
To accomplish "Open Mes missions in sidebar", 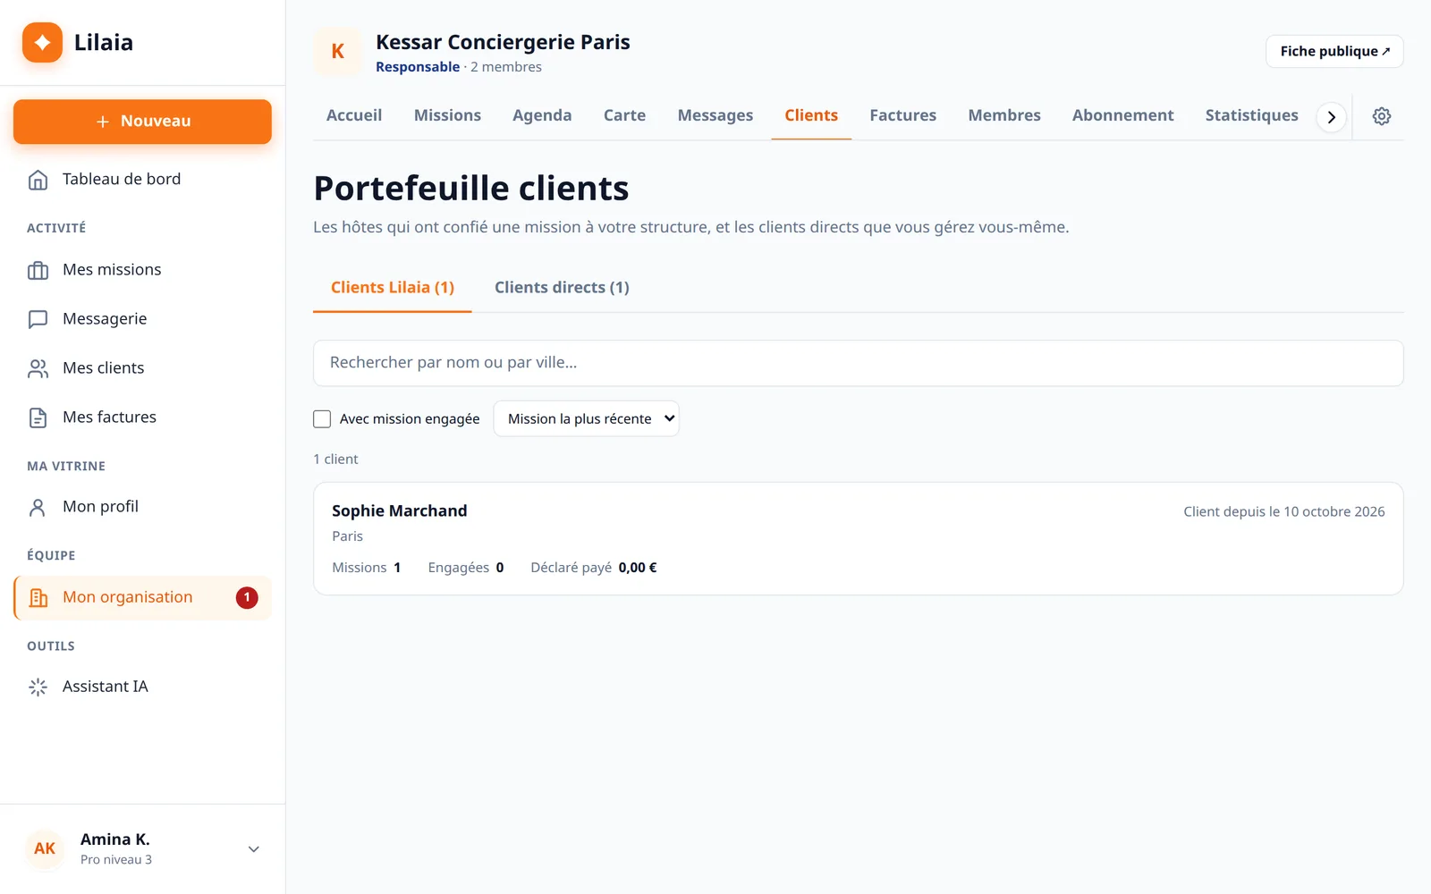I will pyautogui.click(x=142, y=270).
